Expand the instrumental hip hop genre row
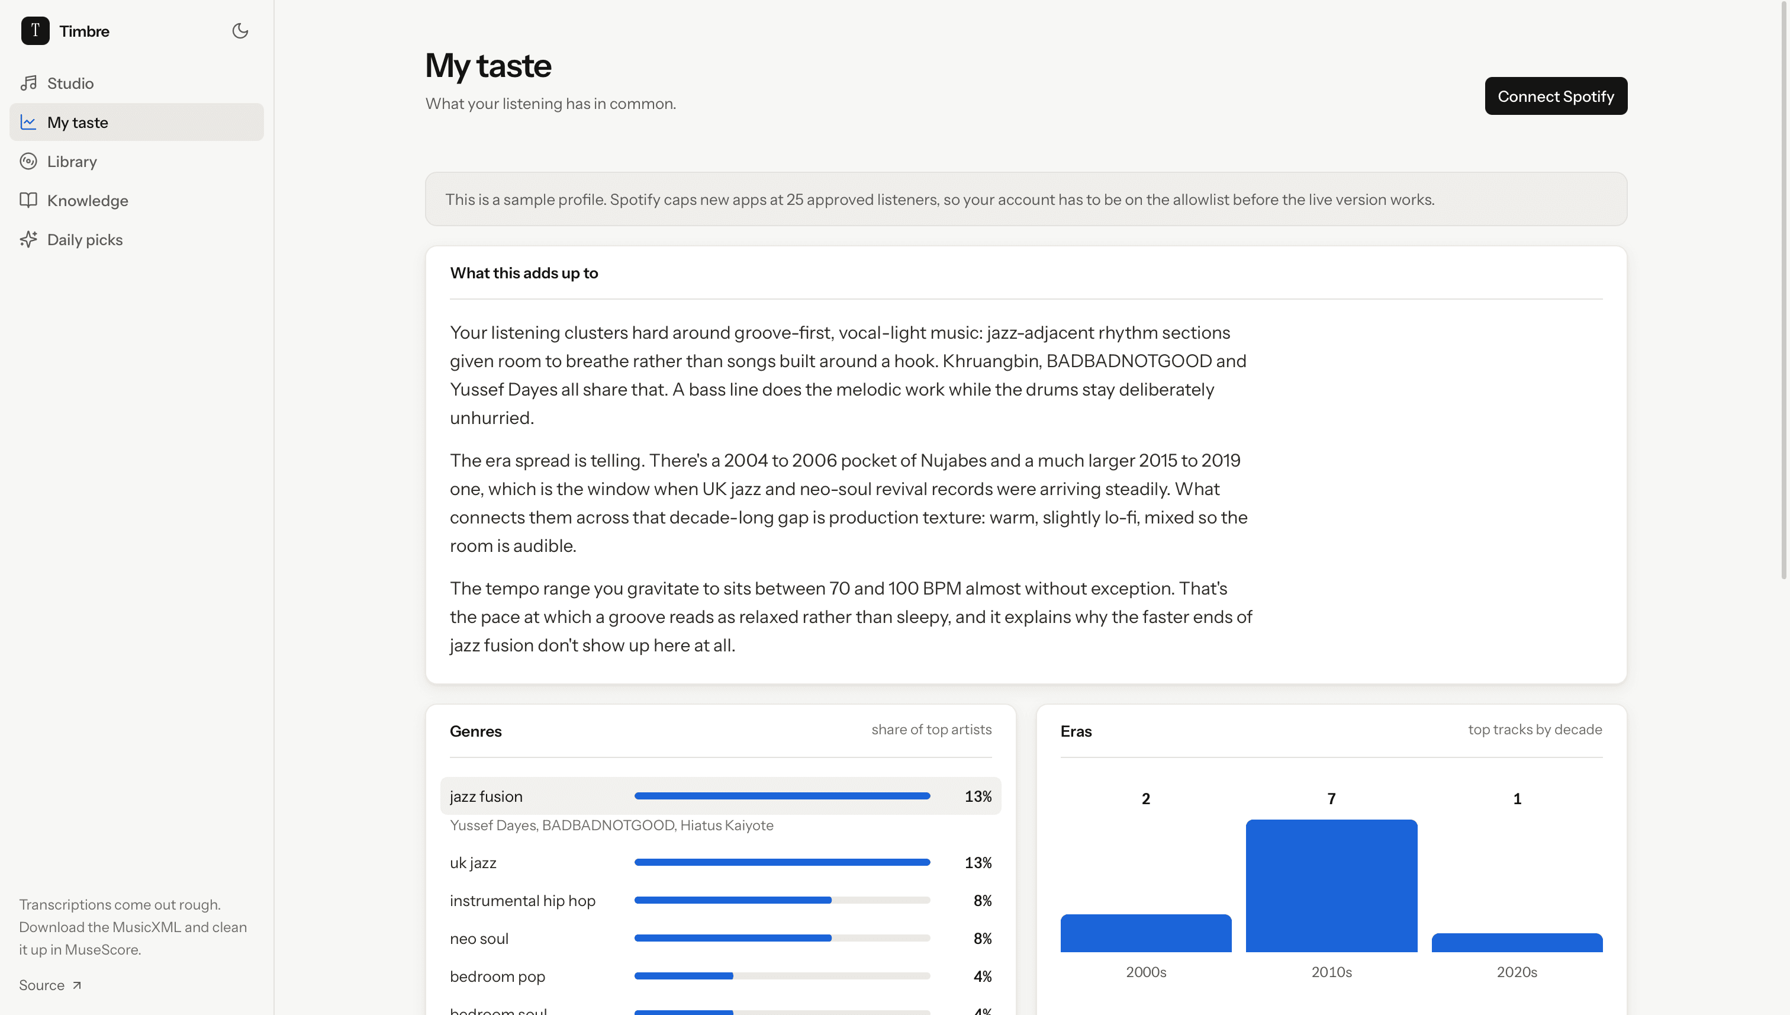The width and height of the screenshot is (1790, 1015). click(720, 900)
